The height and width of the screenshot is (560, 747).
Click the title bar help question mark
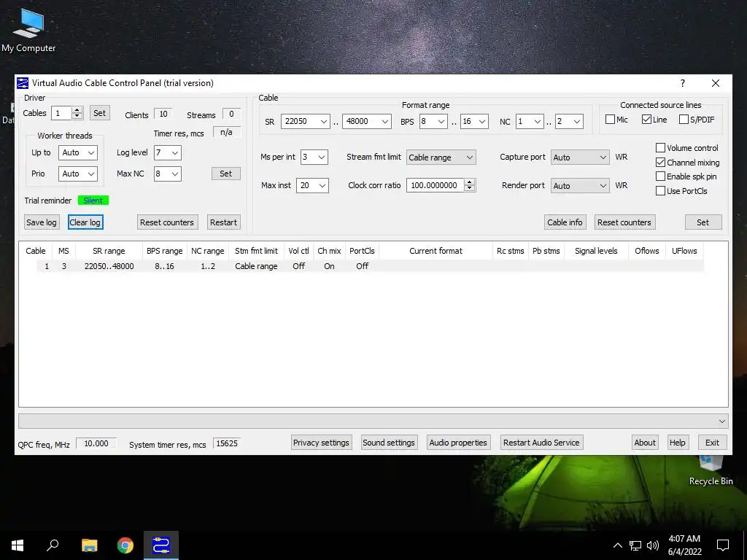tap(683, 83)
